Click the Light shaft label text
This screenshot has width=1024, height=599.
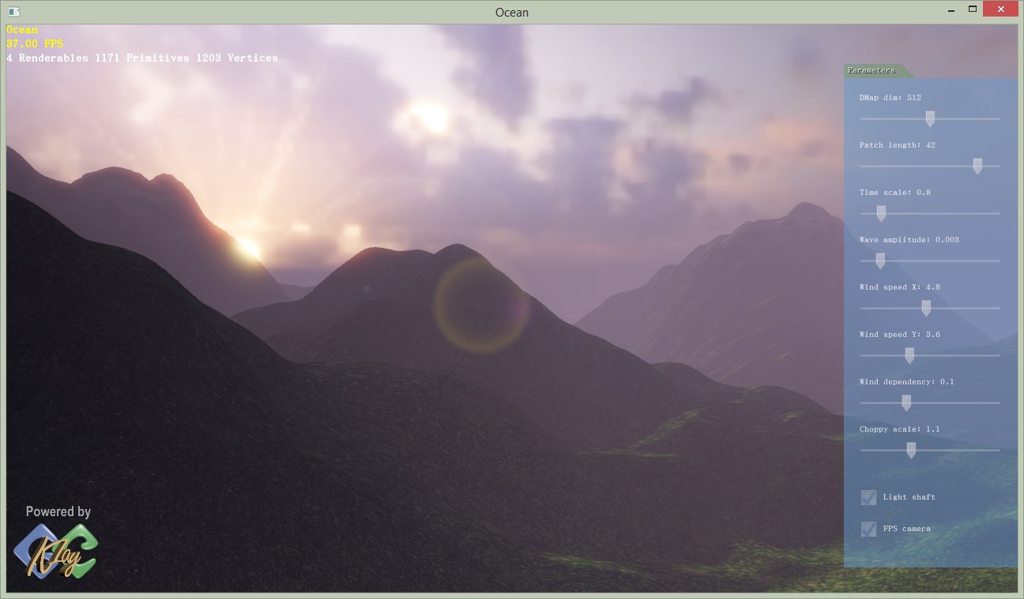coord(909,497)
